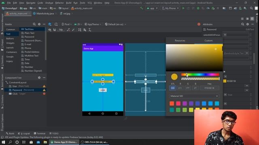
Task: Click the hue slider in color picker
Action: click(200, 75)
